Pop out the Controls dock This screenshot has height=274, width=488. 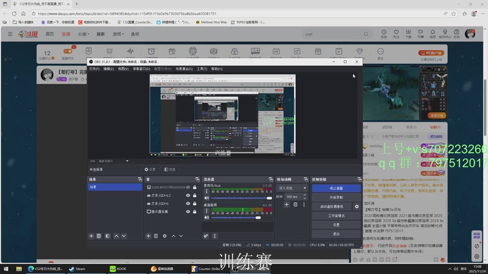click(x=359, y=180)
